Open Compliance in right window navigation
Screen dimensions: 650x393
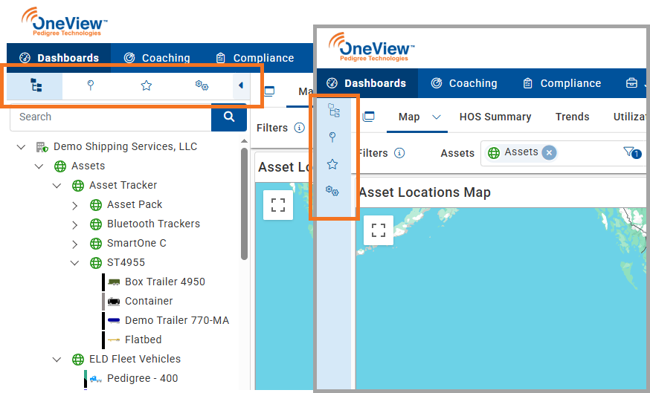[562, 83]
